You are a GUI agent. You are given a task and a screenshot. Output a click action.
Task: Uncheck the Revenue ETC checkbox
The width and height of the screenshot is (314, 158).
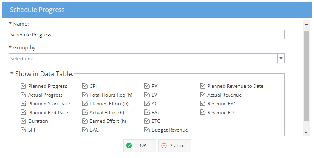(x=203, y=112)
